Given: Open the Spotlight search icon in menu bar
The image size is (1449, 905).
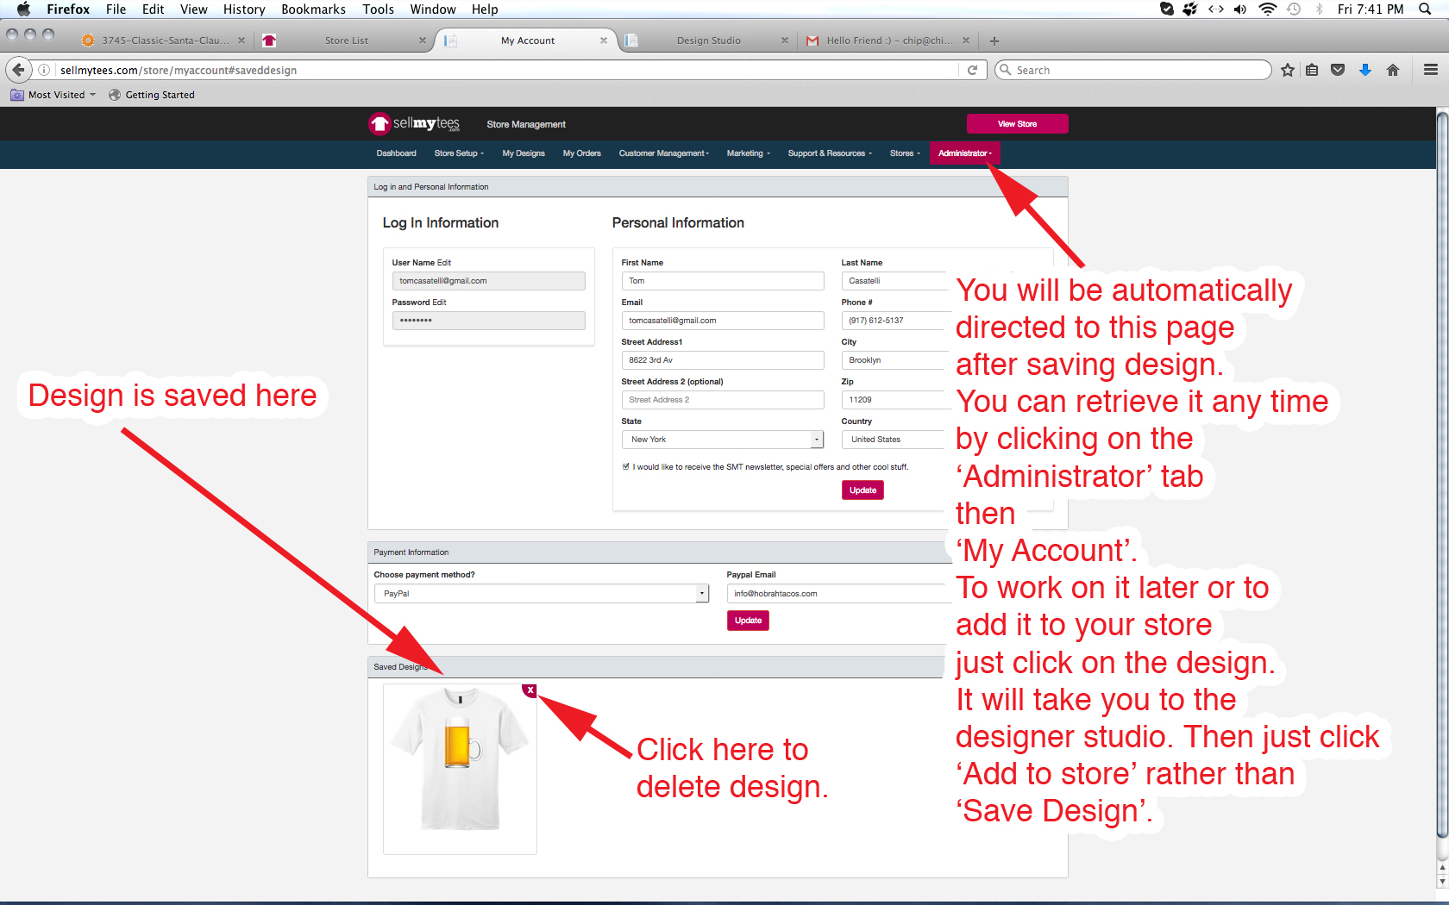Looking at the screenshot, I should tap(1425, 9).
